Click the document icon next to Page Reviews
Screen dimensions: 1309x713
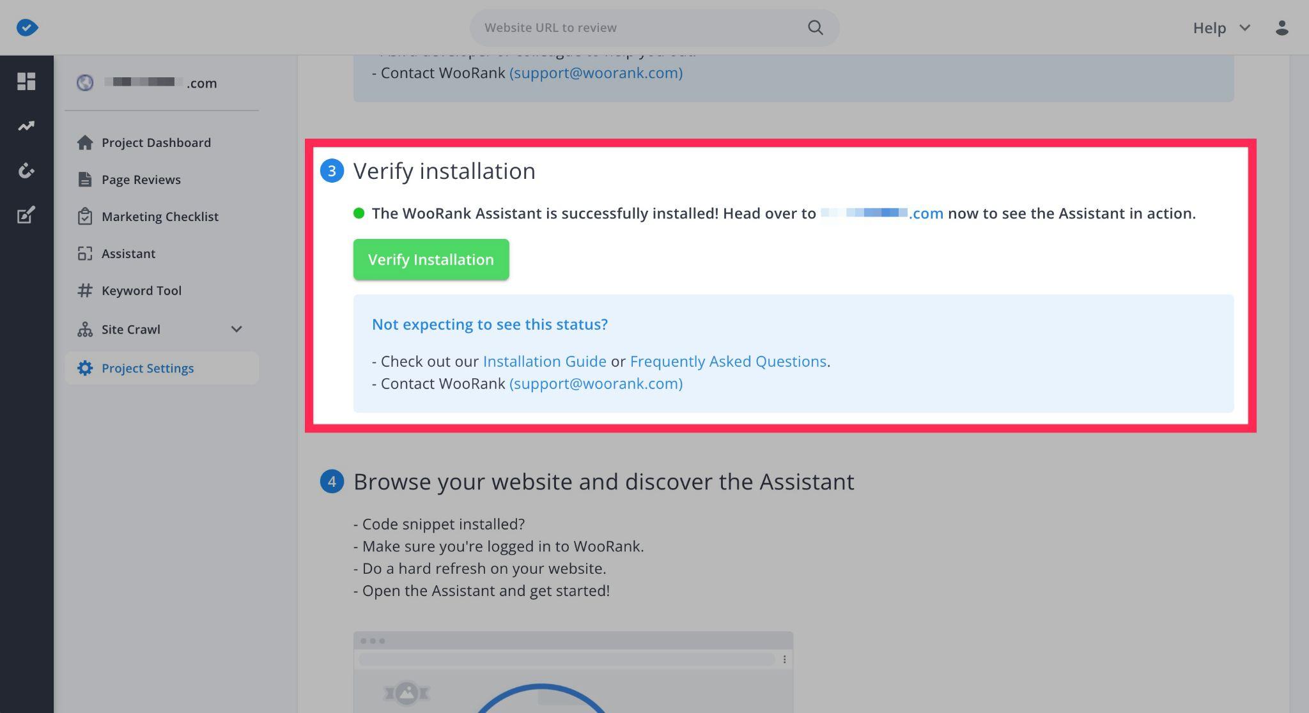pos(85,180)
